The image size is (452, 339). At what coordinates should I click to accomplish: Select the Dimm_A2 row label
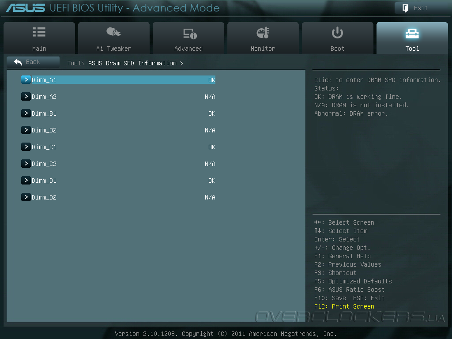pyautogui.click(x=44, y=97)
